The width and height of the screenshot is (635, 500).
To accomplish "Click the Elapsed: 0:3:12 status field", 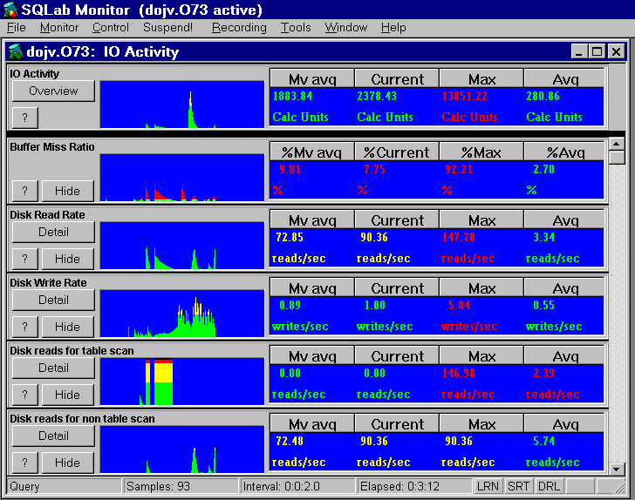I will pyautogui.click(x=414, y=486).
